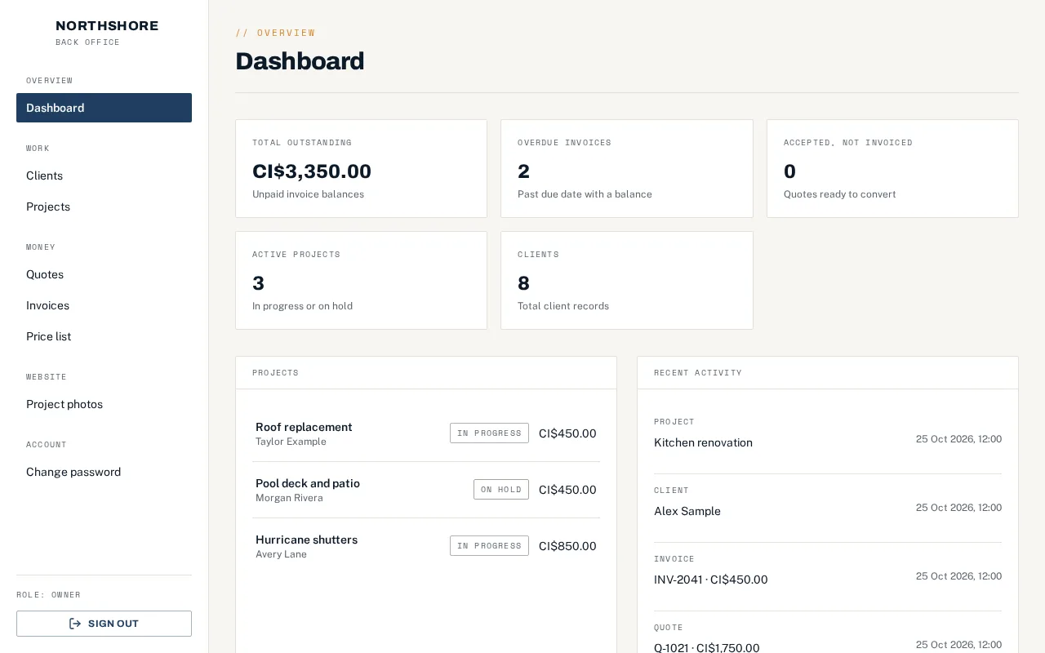
Task: Click the Past due date with a balance caption
Action: 585,194
